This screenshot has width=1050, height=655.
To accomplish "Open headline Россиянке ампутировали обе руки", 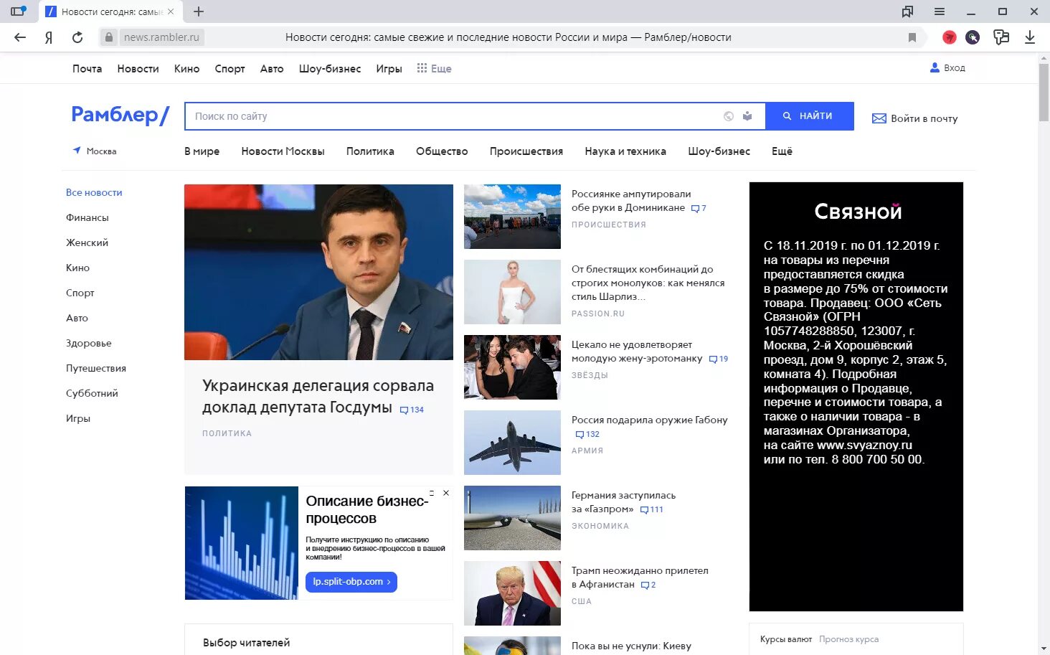I will [x=631, y=201].
